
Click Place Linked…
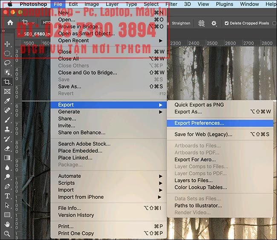tap(109, 158)
